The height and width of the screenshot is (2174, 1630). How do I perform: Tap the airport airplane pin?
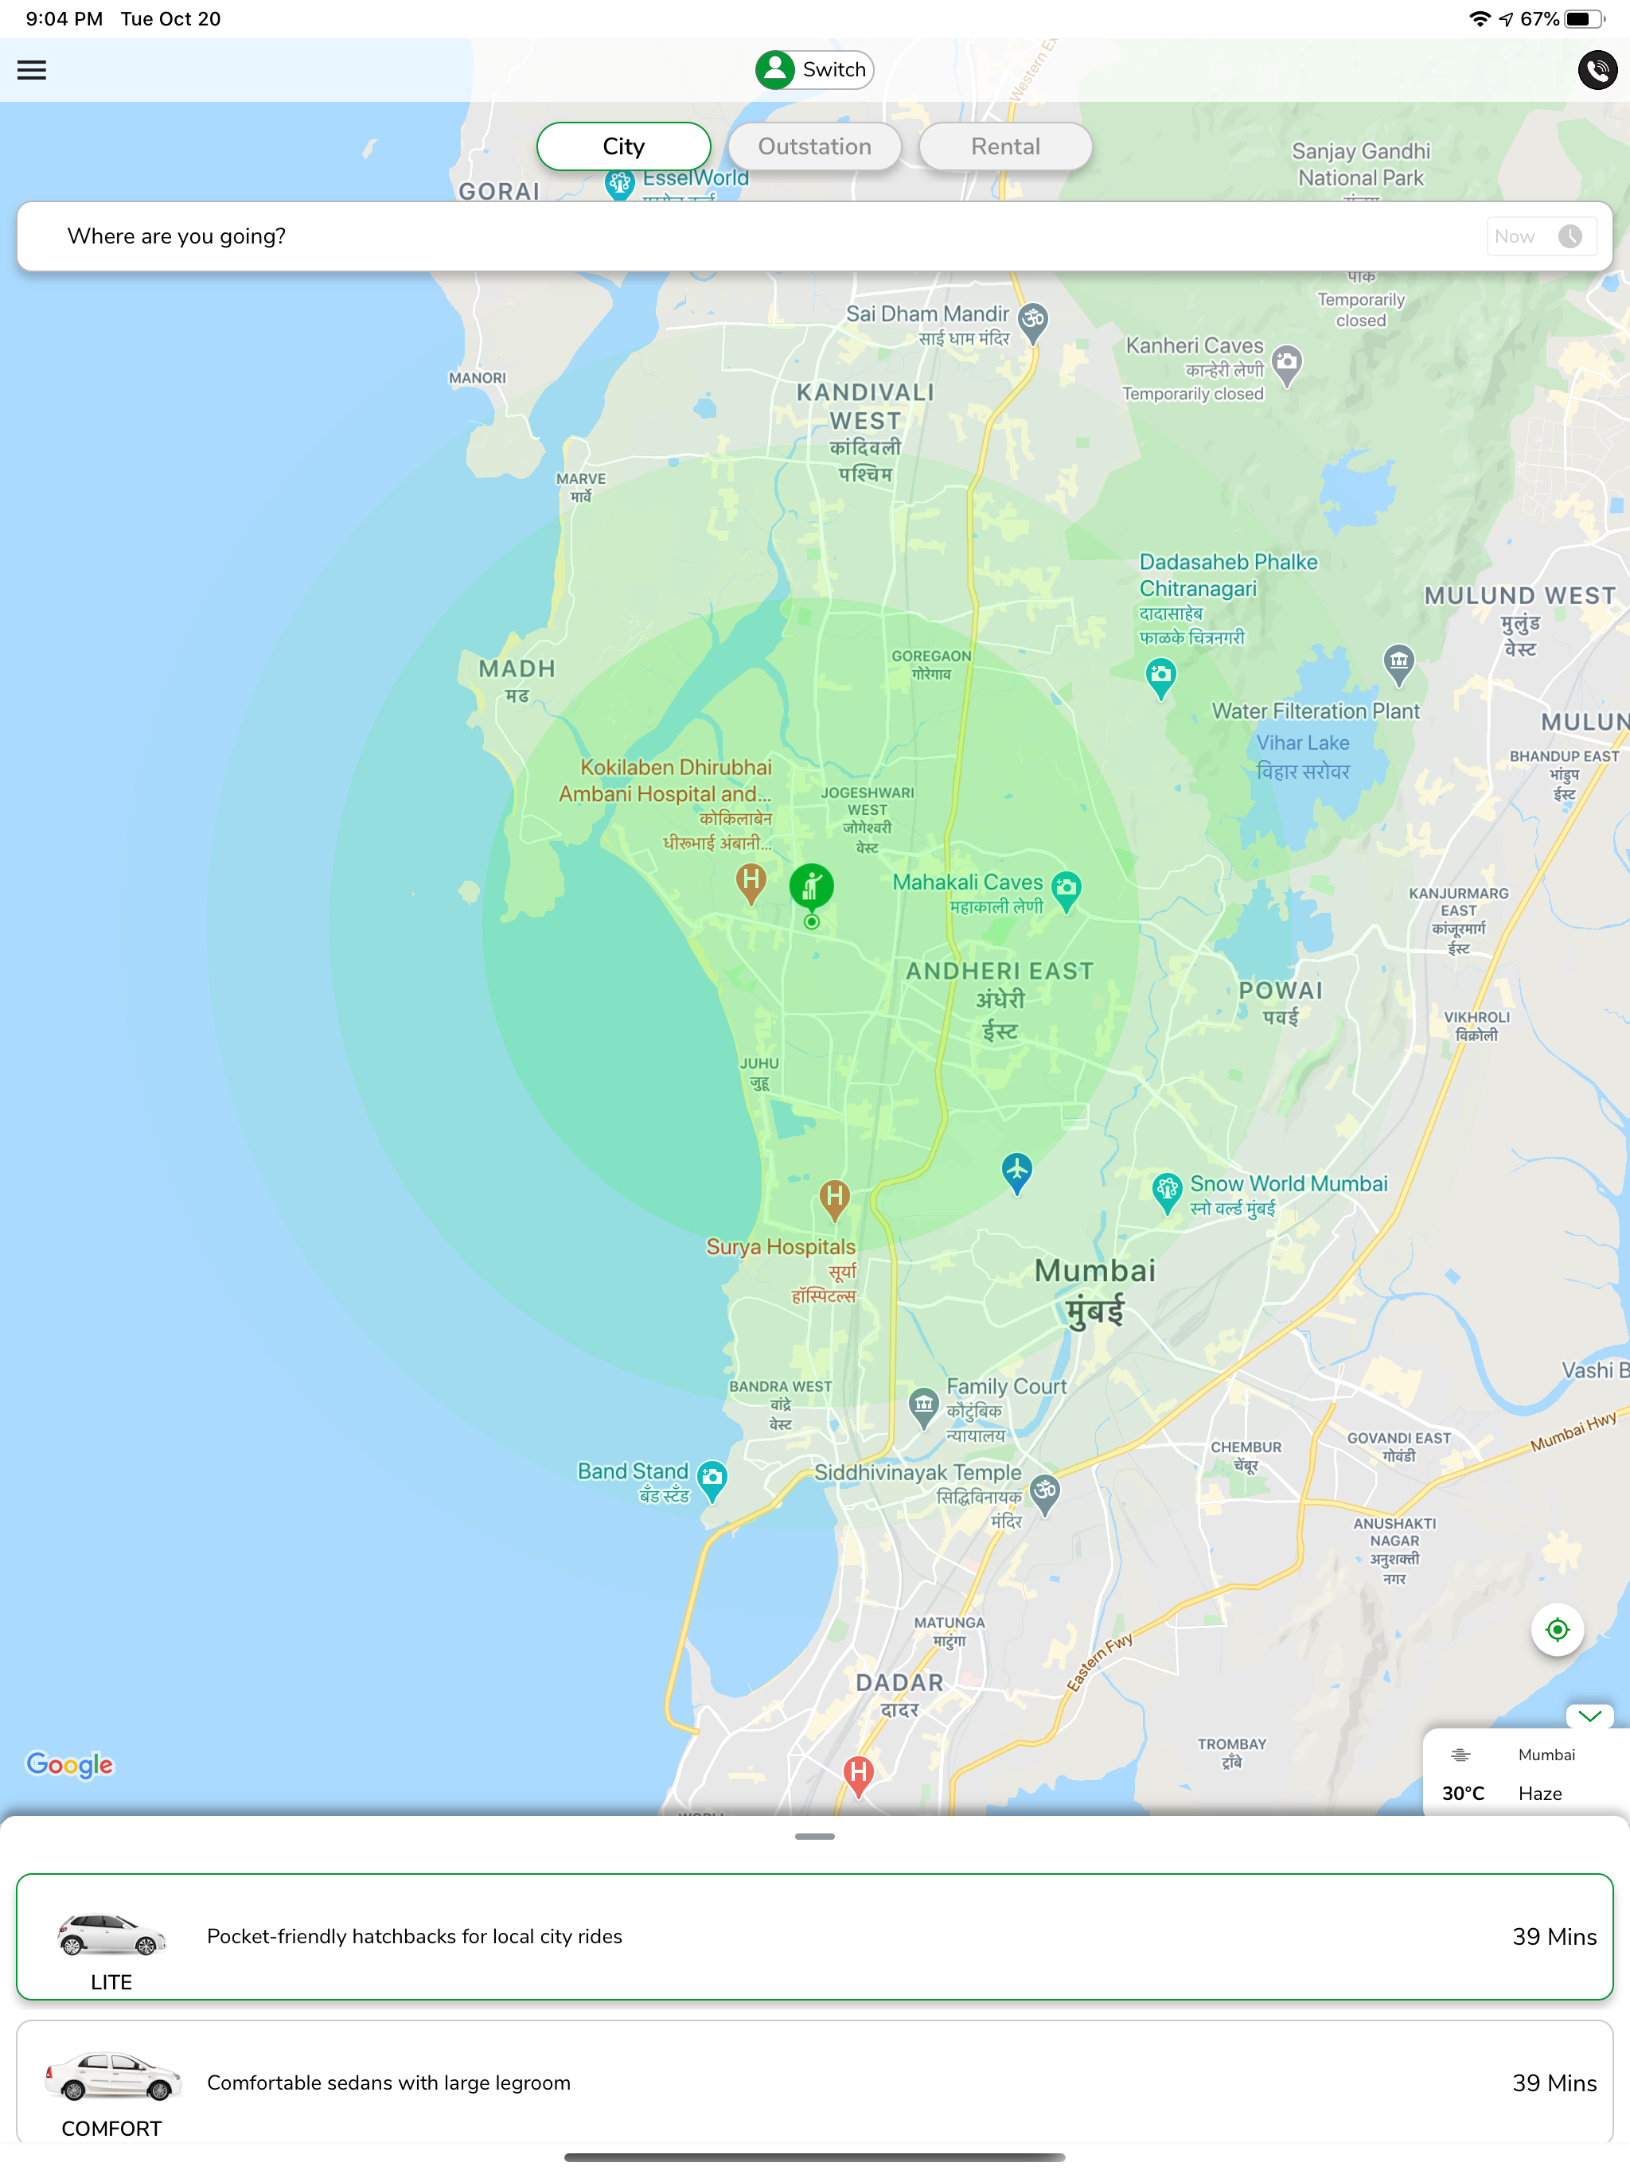click(x=1016, y=1174)
